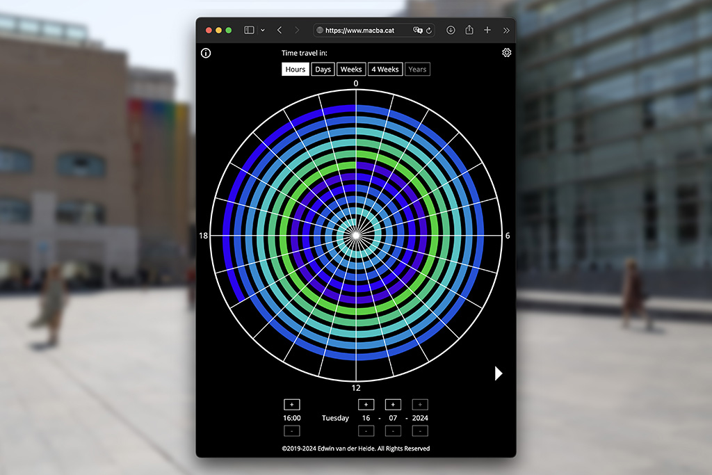Expand the sidebar dropdown chevron
712x475 pixels.
point(262,30)
